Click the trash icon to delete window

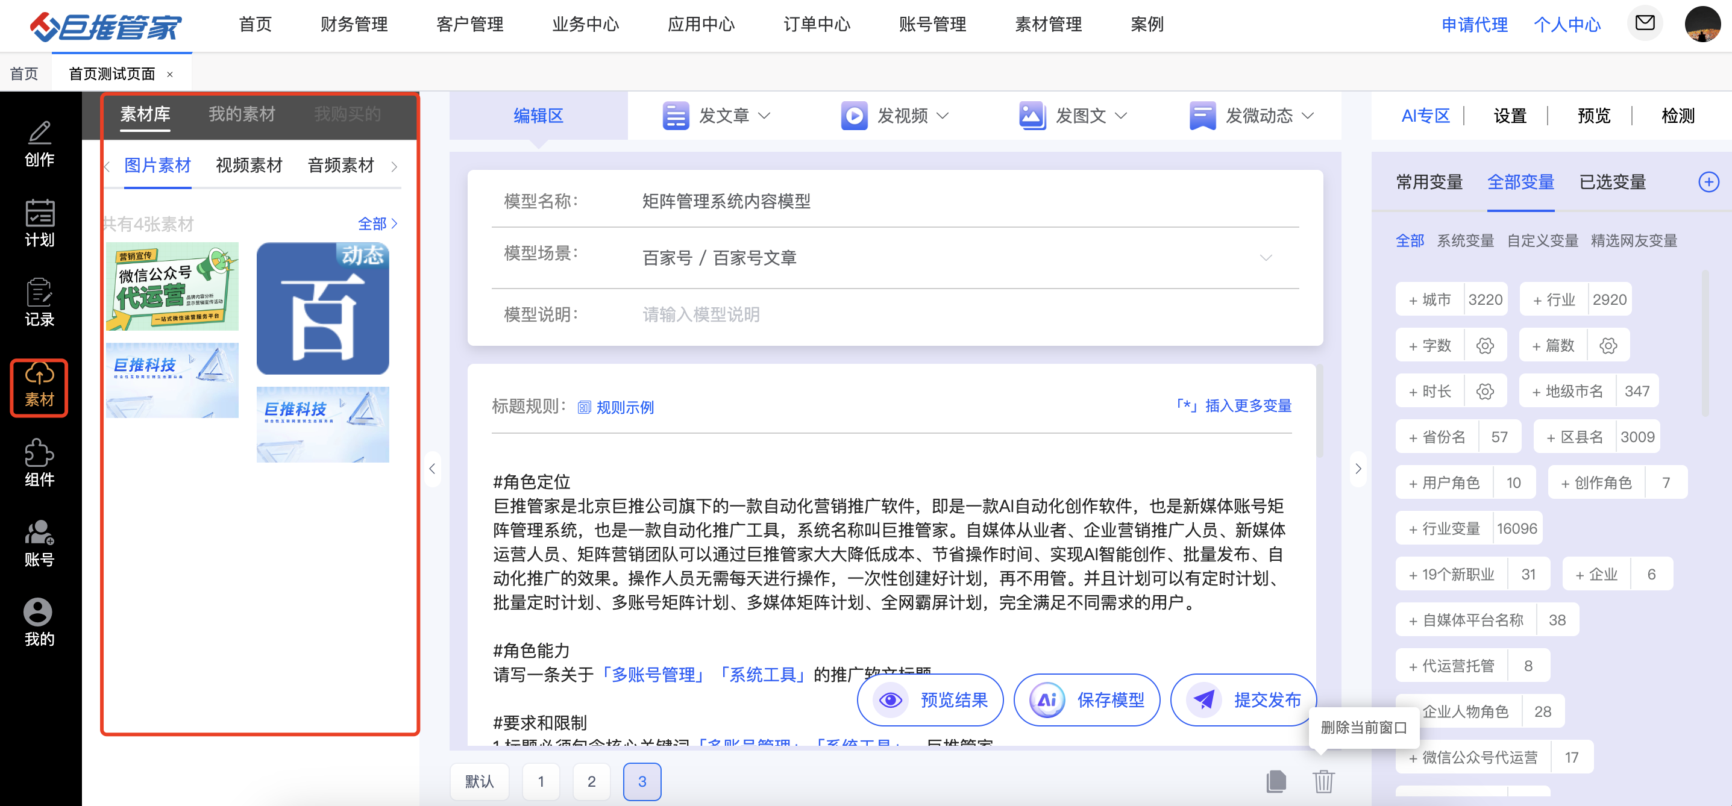(1323, 781)
